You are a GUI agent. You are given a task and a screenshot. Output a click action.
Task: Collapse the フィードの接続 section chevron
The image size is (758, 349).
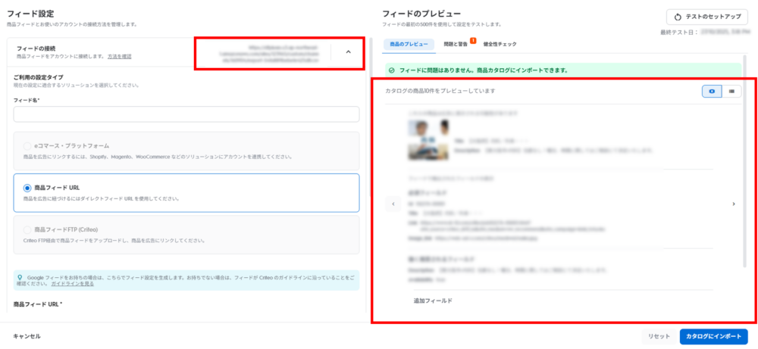pos(348,52)
